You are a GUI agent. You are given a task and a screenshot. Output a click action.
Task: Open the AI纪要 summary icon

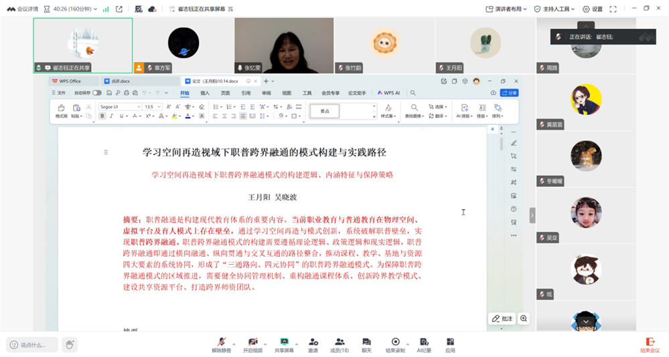click(x=424, y=345)
